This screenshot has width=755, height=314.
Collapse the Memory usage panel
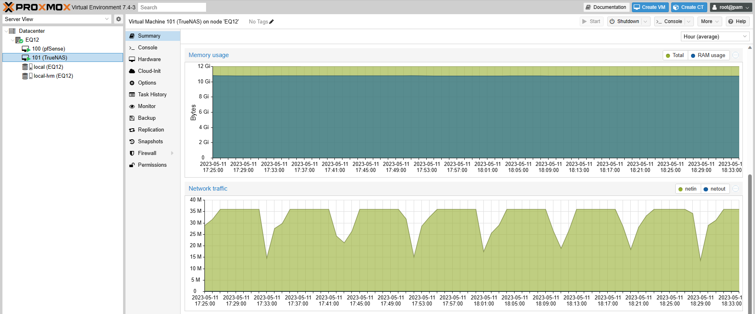point(736,55)
